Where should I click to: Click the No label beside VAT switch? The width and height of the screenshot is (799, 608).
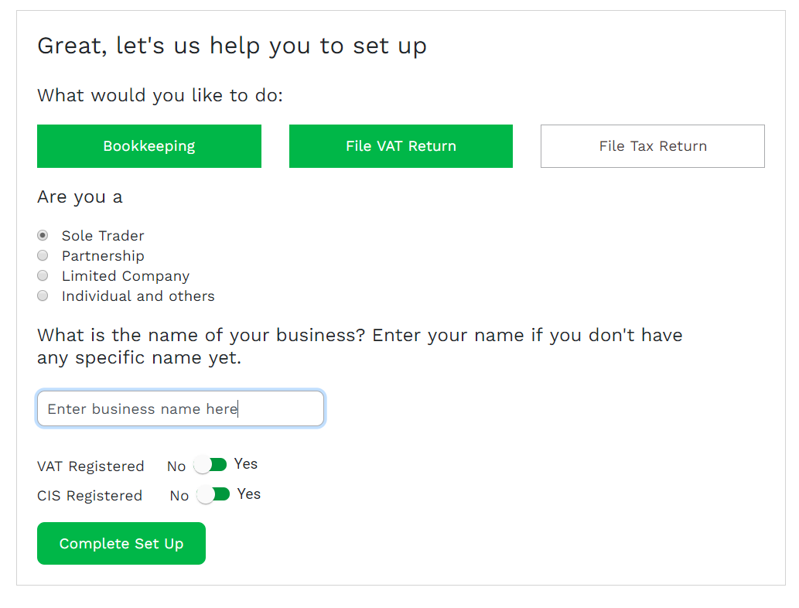point(176,466)
